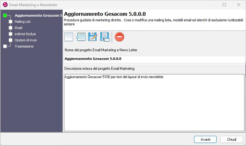
Task: Select 'Aggiornamento Gesacom 5' wizard step
Action: click(x=38, y=15)
